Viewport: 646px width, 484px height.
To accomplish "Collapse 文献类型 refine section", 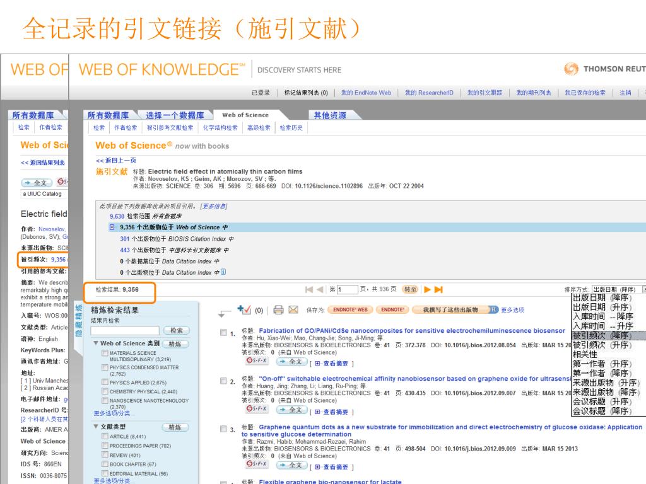I will pyautogui.click(x=96, y=427).
